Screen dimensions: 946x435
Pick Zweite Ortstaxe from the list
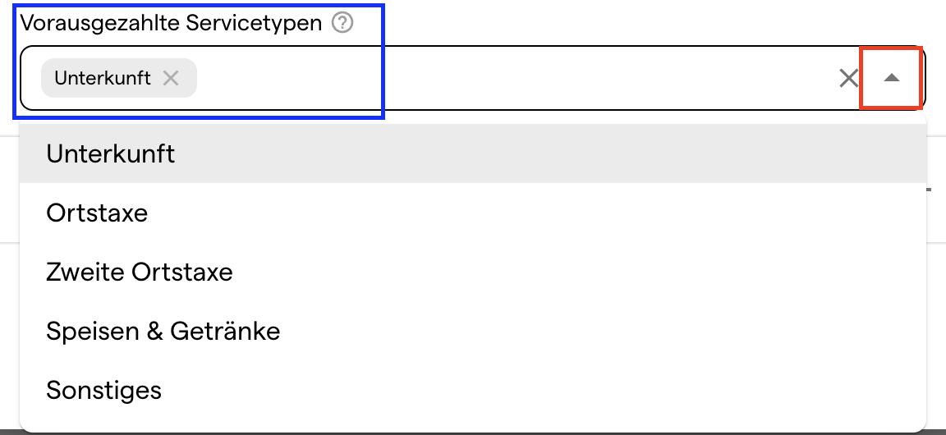[x=473, y=272]
